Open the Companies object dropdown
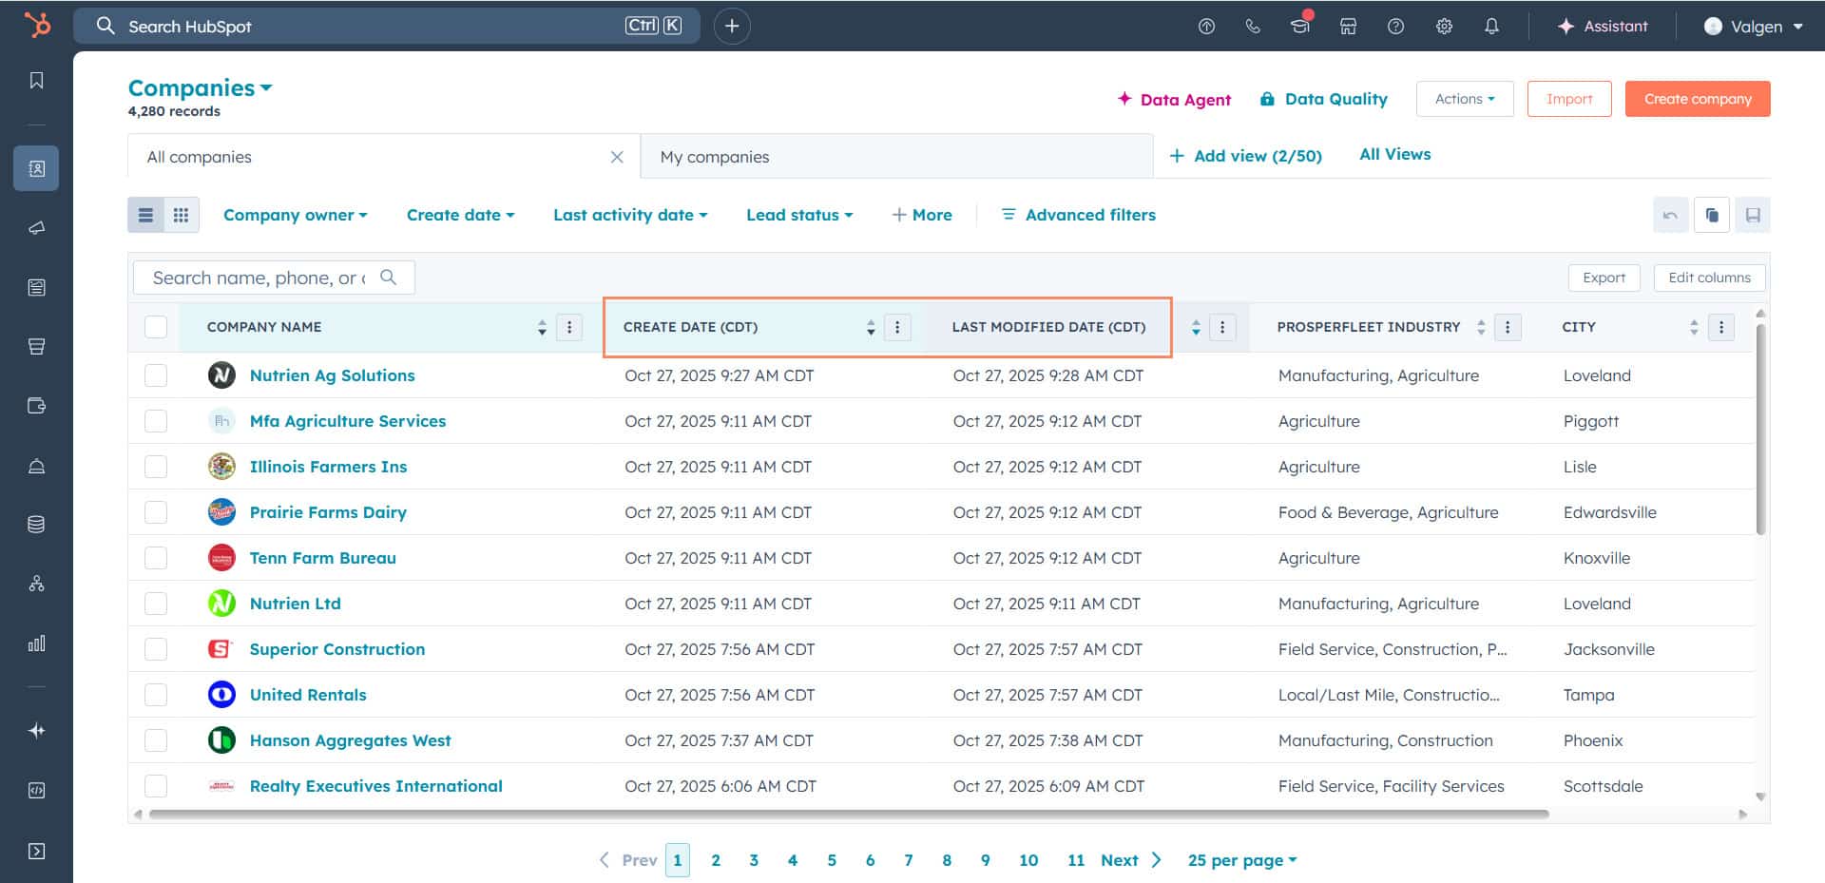This screenshot has width=1825, height=883. pyautogui.click(x=201, y=87)
